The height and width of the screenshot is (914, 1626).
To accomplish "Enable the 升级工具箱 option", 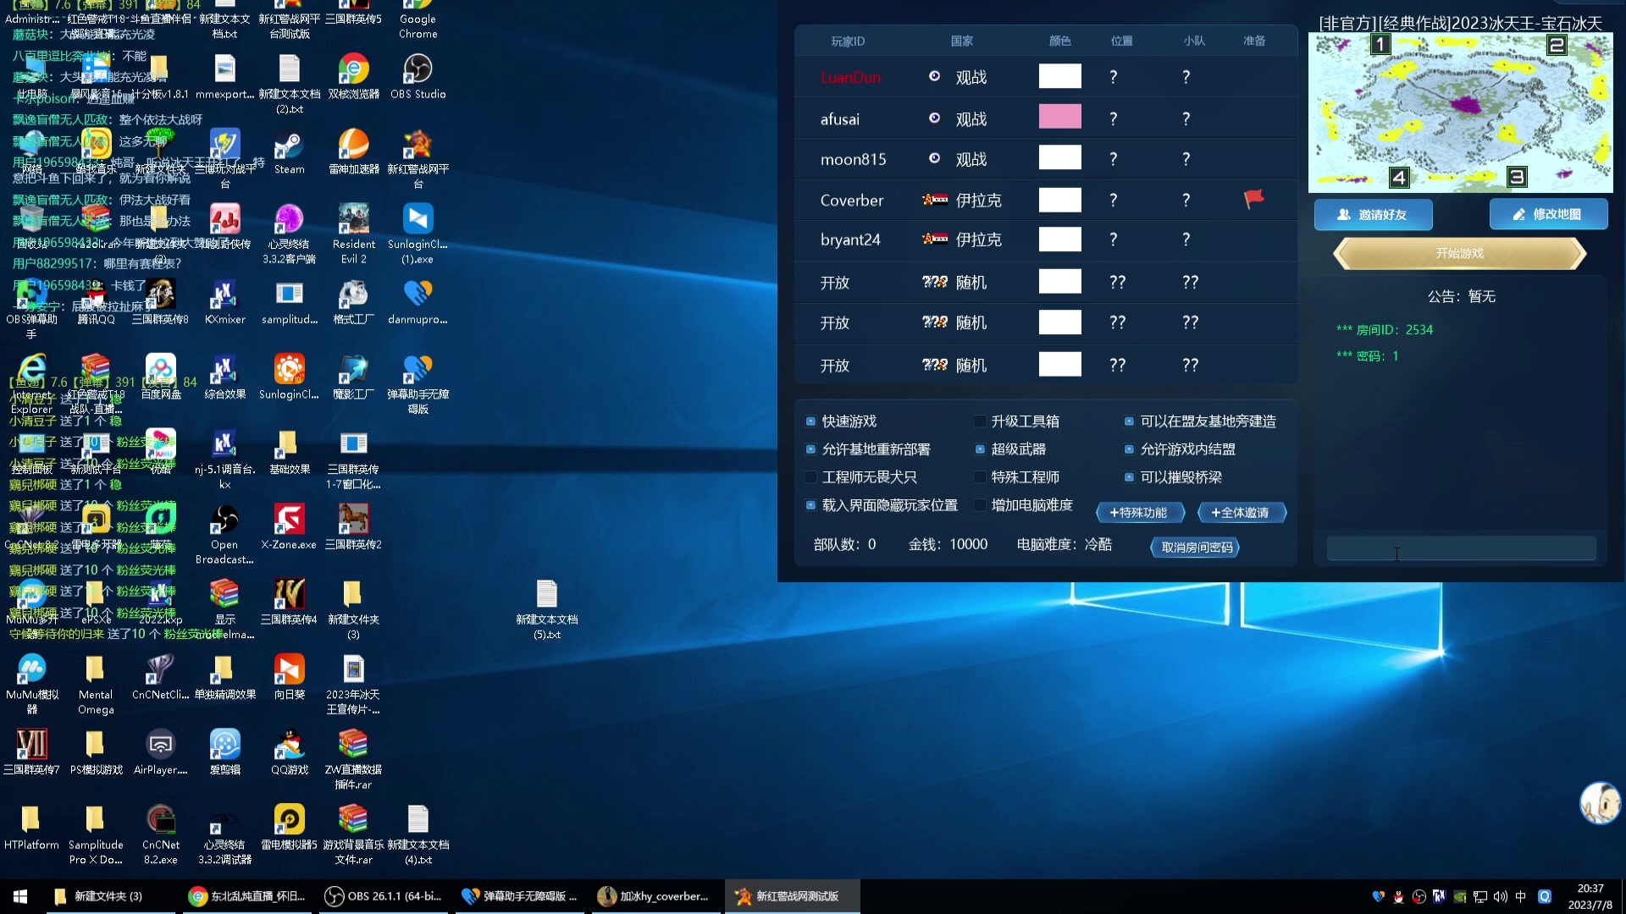I will 980,421.
